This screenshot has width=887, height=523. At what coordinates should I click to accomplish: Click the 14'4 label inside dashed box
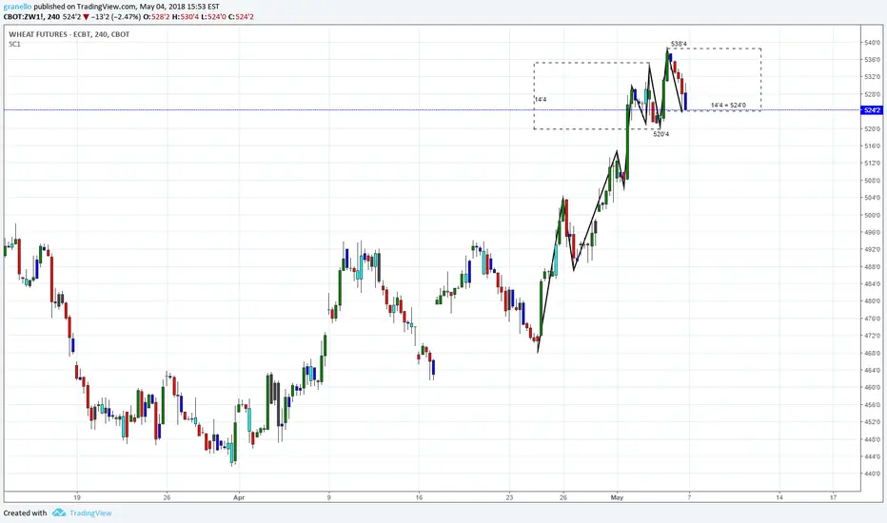[x=541, y=100]
